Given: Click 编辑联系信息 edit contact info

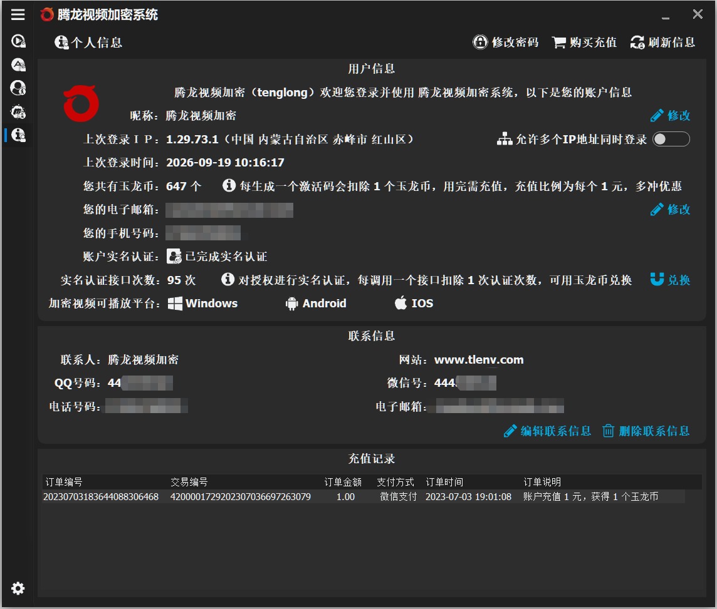Looking at the screenshot, I should [547, 431].
